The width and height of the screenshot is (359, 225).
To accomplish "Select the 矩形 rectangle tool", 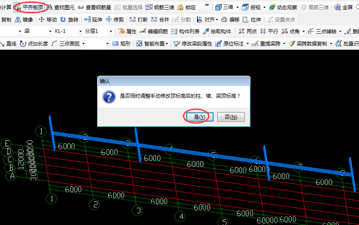I will (122, 43).
